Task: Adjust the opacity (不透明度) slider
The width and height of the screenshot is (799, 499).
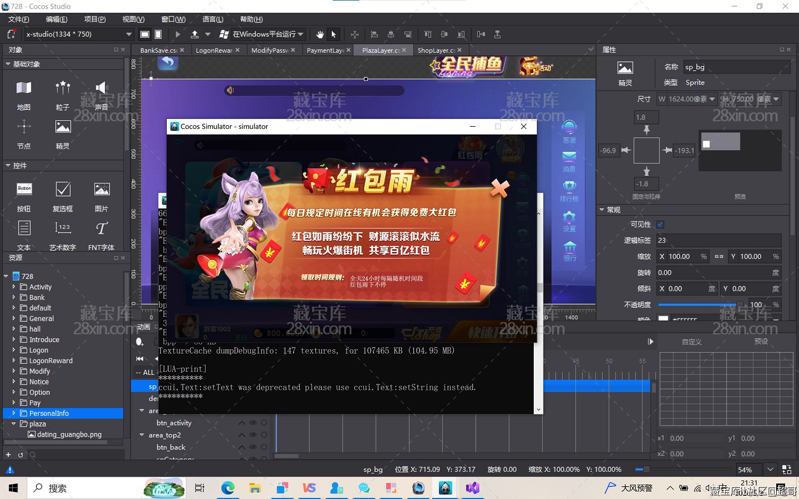Action: [701, 305]
